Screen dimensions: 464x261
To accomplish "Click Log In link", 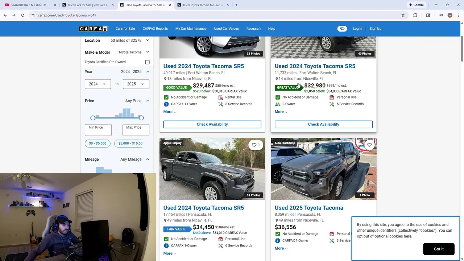I will click(357, 29).
